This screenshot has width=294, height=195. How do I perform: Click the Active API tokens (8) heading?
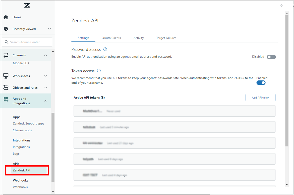pos(89,97)
